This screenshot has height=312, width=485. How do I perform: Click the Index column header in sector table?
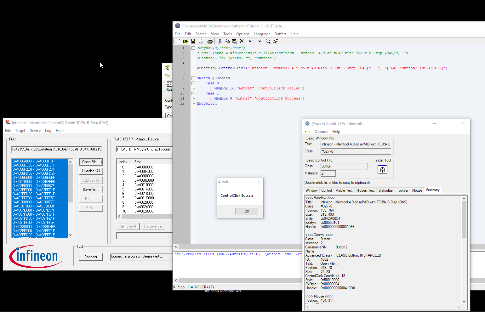(x=124, y=162)
